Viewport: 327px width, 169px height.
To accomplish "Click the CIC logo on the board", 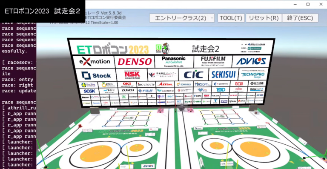I will (194, 74).
